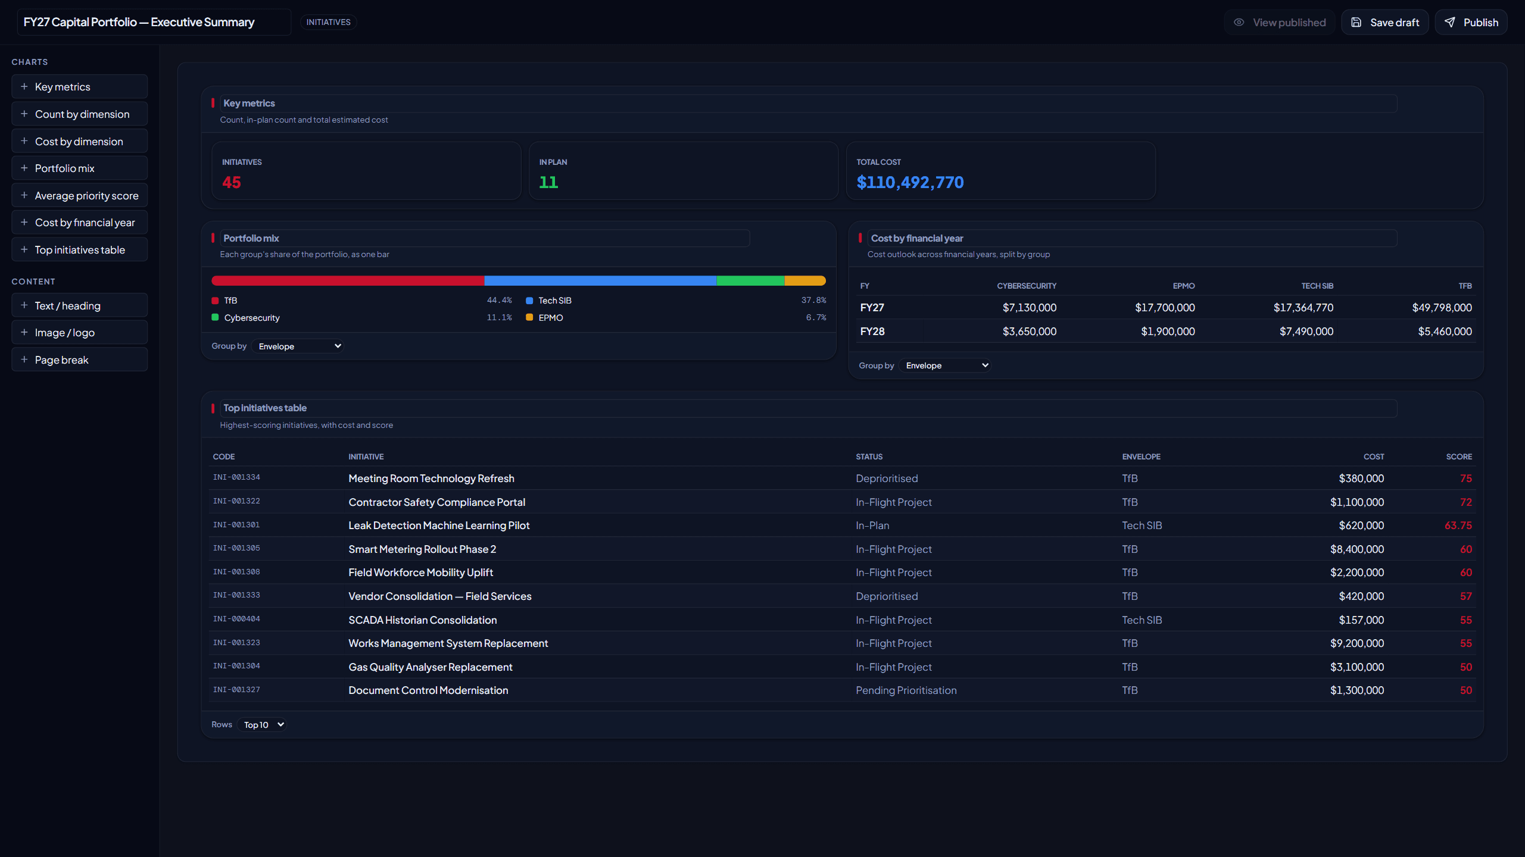The image size is (1525, 857).
Task: Click the Initiatives count 45 card
Action: click(x=366, y=171)
